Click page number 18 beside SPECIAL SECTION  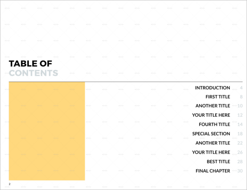240,134
